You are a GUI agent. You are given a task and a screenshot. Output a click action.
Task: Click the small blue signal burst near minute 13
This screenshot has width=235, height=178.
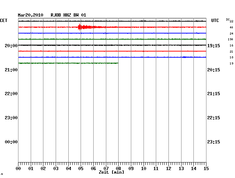click(185, 57)
